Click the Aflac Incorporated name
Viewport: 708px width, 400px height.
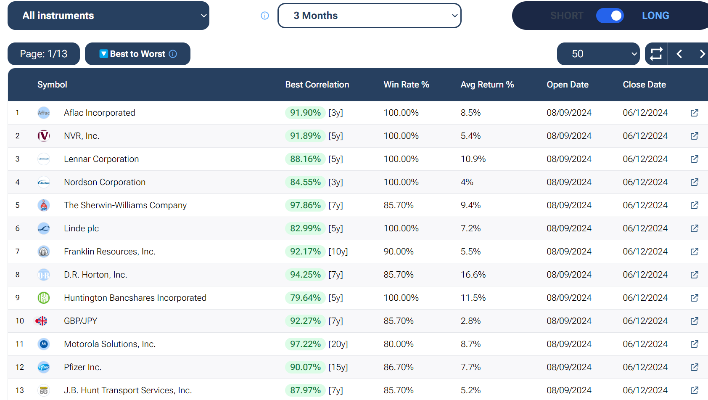tap(100, 113)
